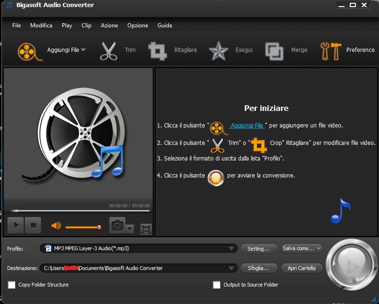This screenshot has width=379, height=304.
Task: Click the speaker volume mute icon
Action: click(x=56, y=226)
